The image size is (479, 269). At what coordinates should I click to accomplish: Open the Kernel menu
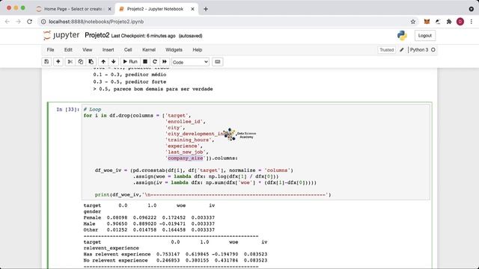point(149,50)
